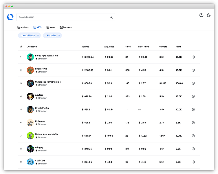Click the search magnifier icon

click(x=111, y=17)
